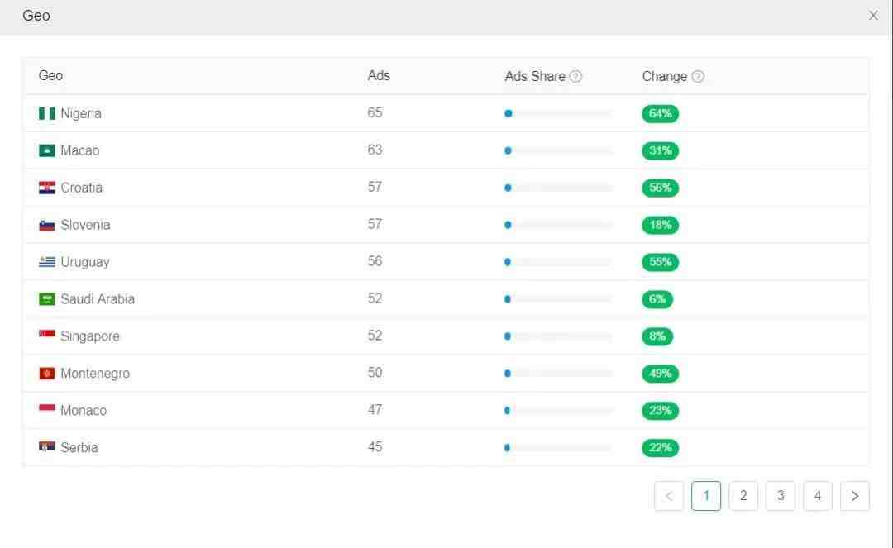Screen dimensions: 893x548
Task: Click the Croatia flag icon
Action: click(x=47, y=188)
